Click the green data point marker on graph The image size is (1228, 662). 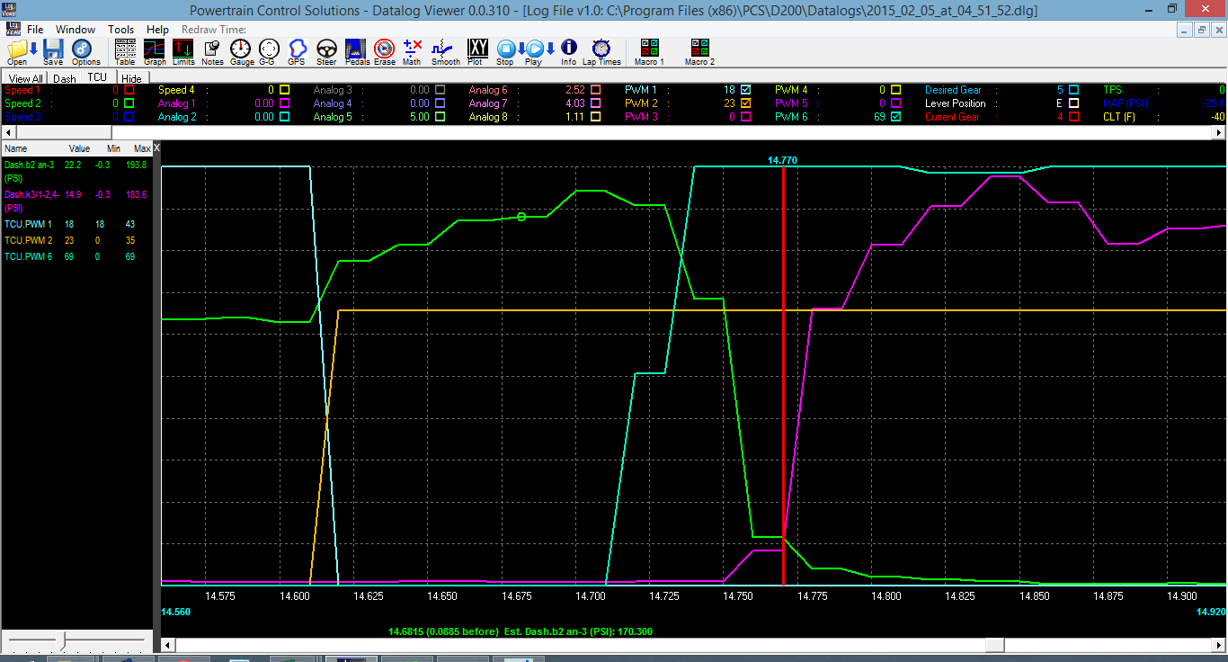click(521, 217)
